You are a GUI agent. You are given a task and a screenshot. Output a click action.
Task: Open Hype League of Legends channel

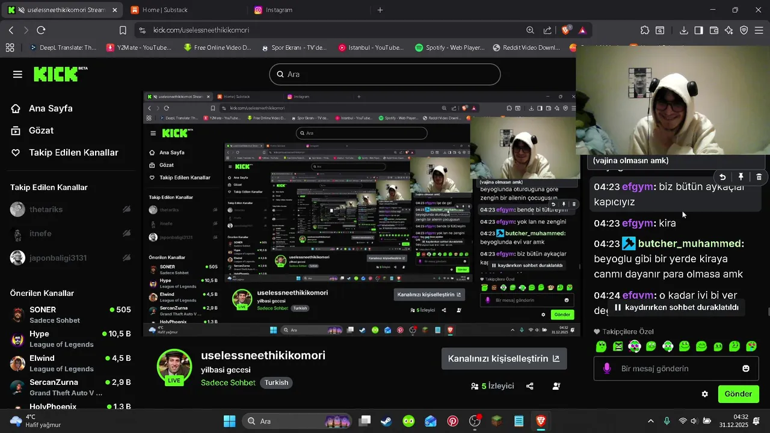71,339
